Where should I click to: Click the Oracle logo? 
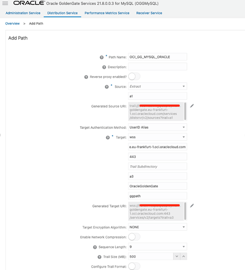[x=29, y=3]
